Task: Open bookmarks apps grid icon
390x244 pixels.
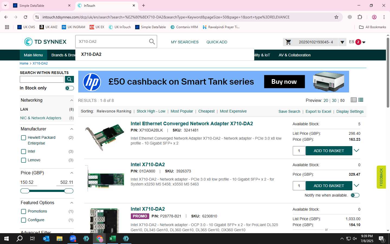Action: click(7, 27)
